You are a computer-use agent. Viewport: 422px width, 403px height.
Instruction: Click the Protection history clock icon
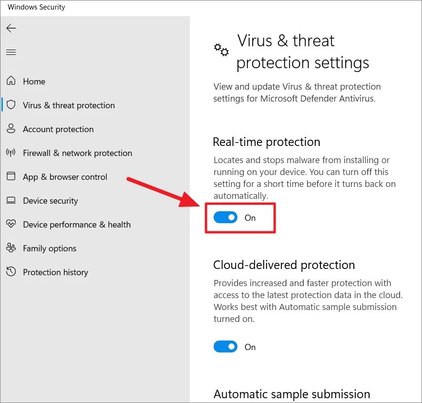coord(11,272)
